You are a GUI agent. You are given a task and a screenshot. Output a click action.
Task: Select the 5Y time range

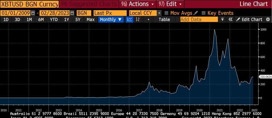tap(78, 20)
